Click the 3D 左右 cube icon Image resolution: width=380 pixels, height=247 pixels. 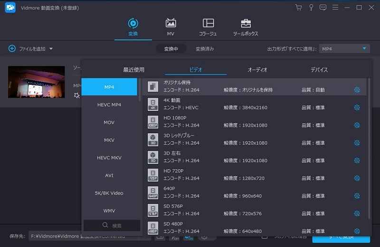click(153, 157)
